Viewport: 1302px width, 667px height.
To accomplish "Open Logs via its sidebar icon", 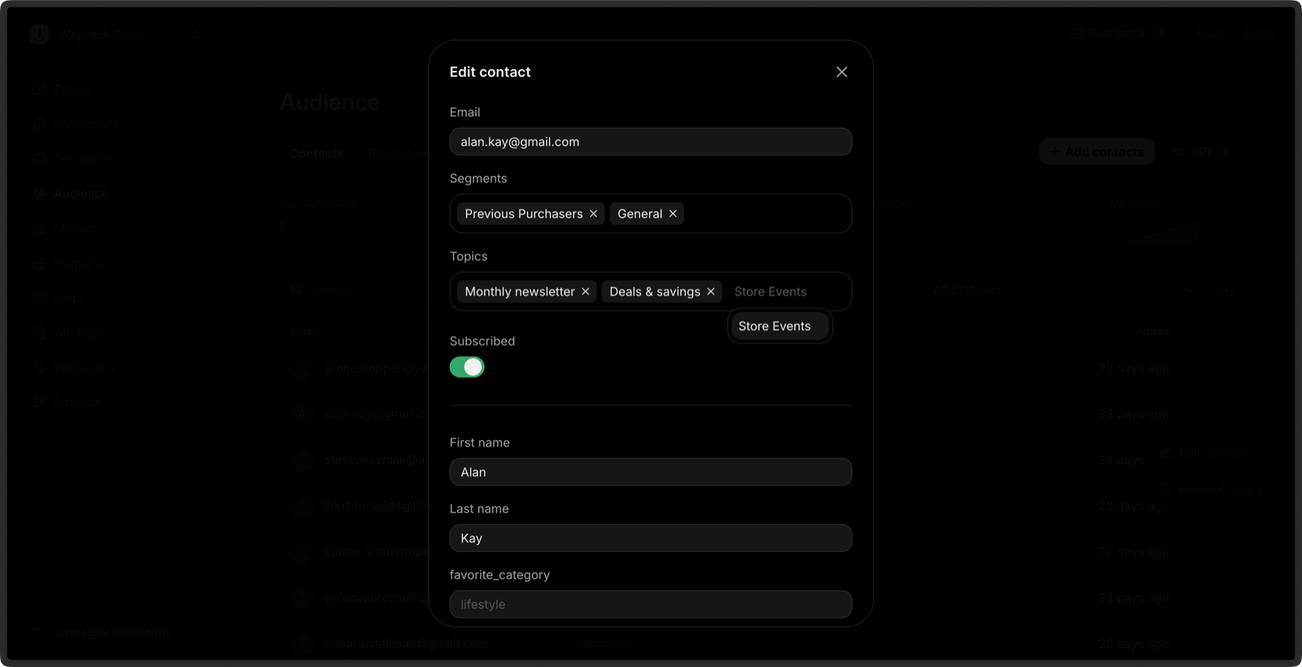I will [x=39, y=297].
